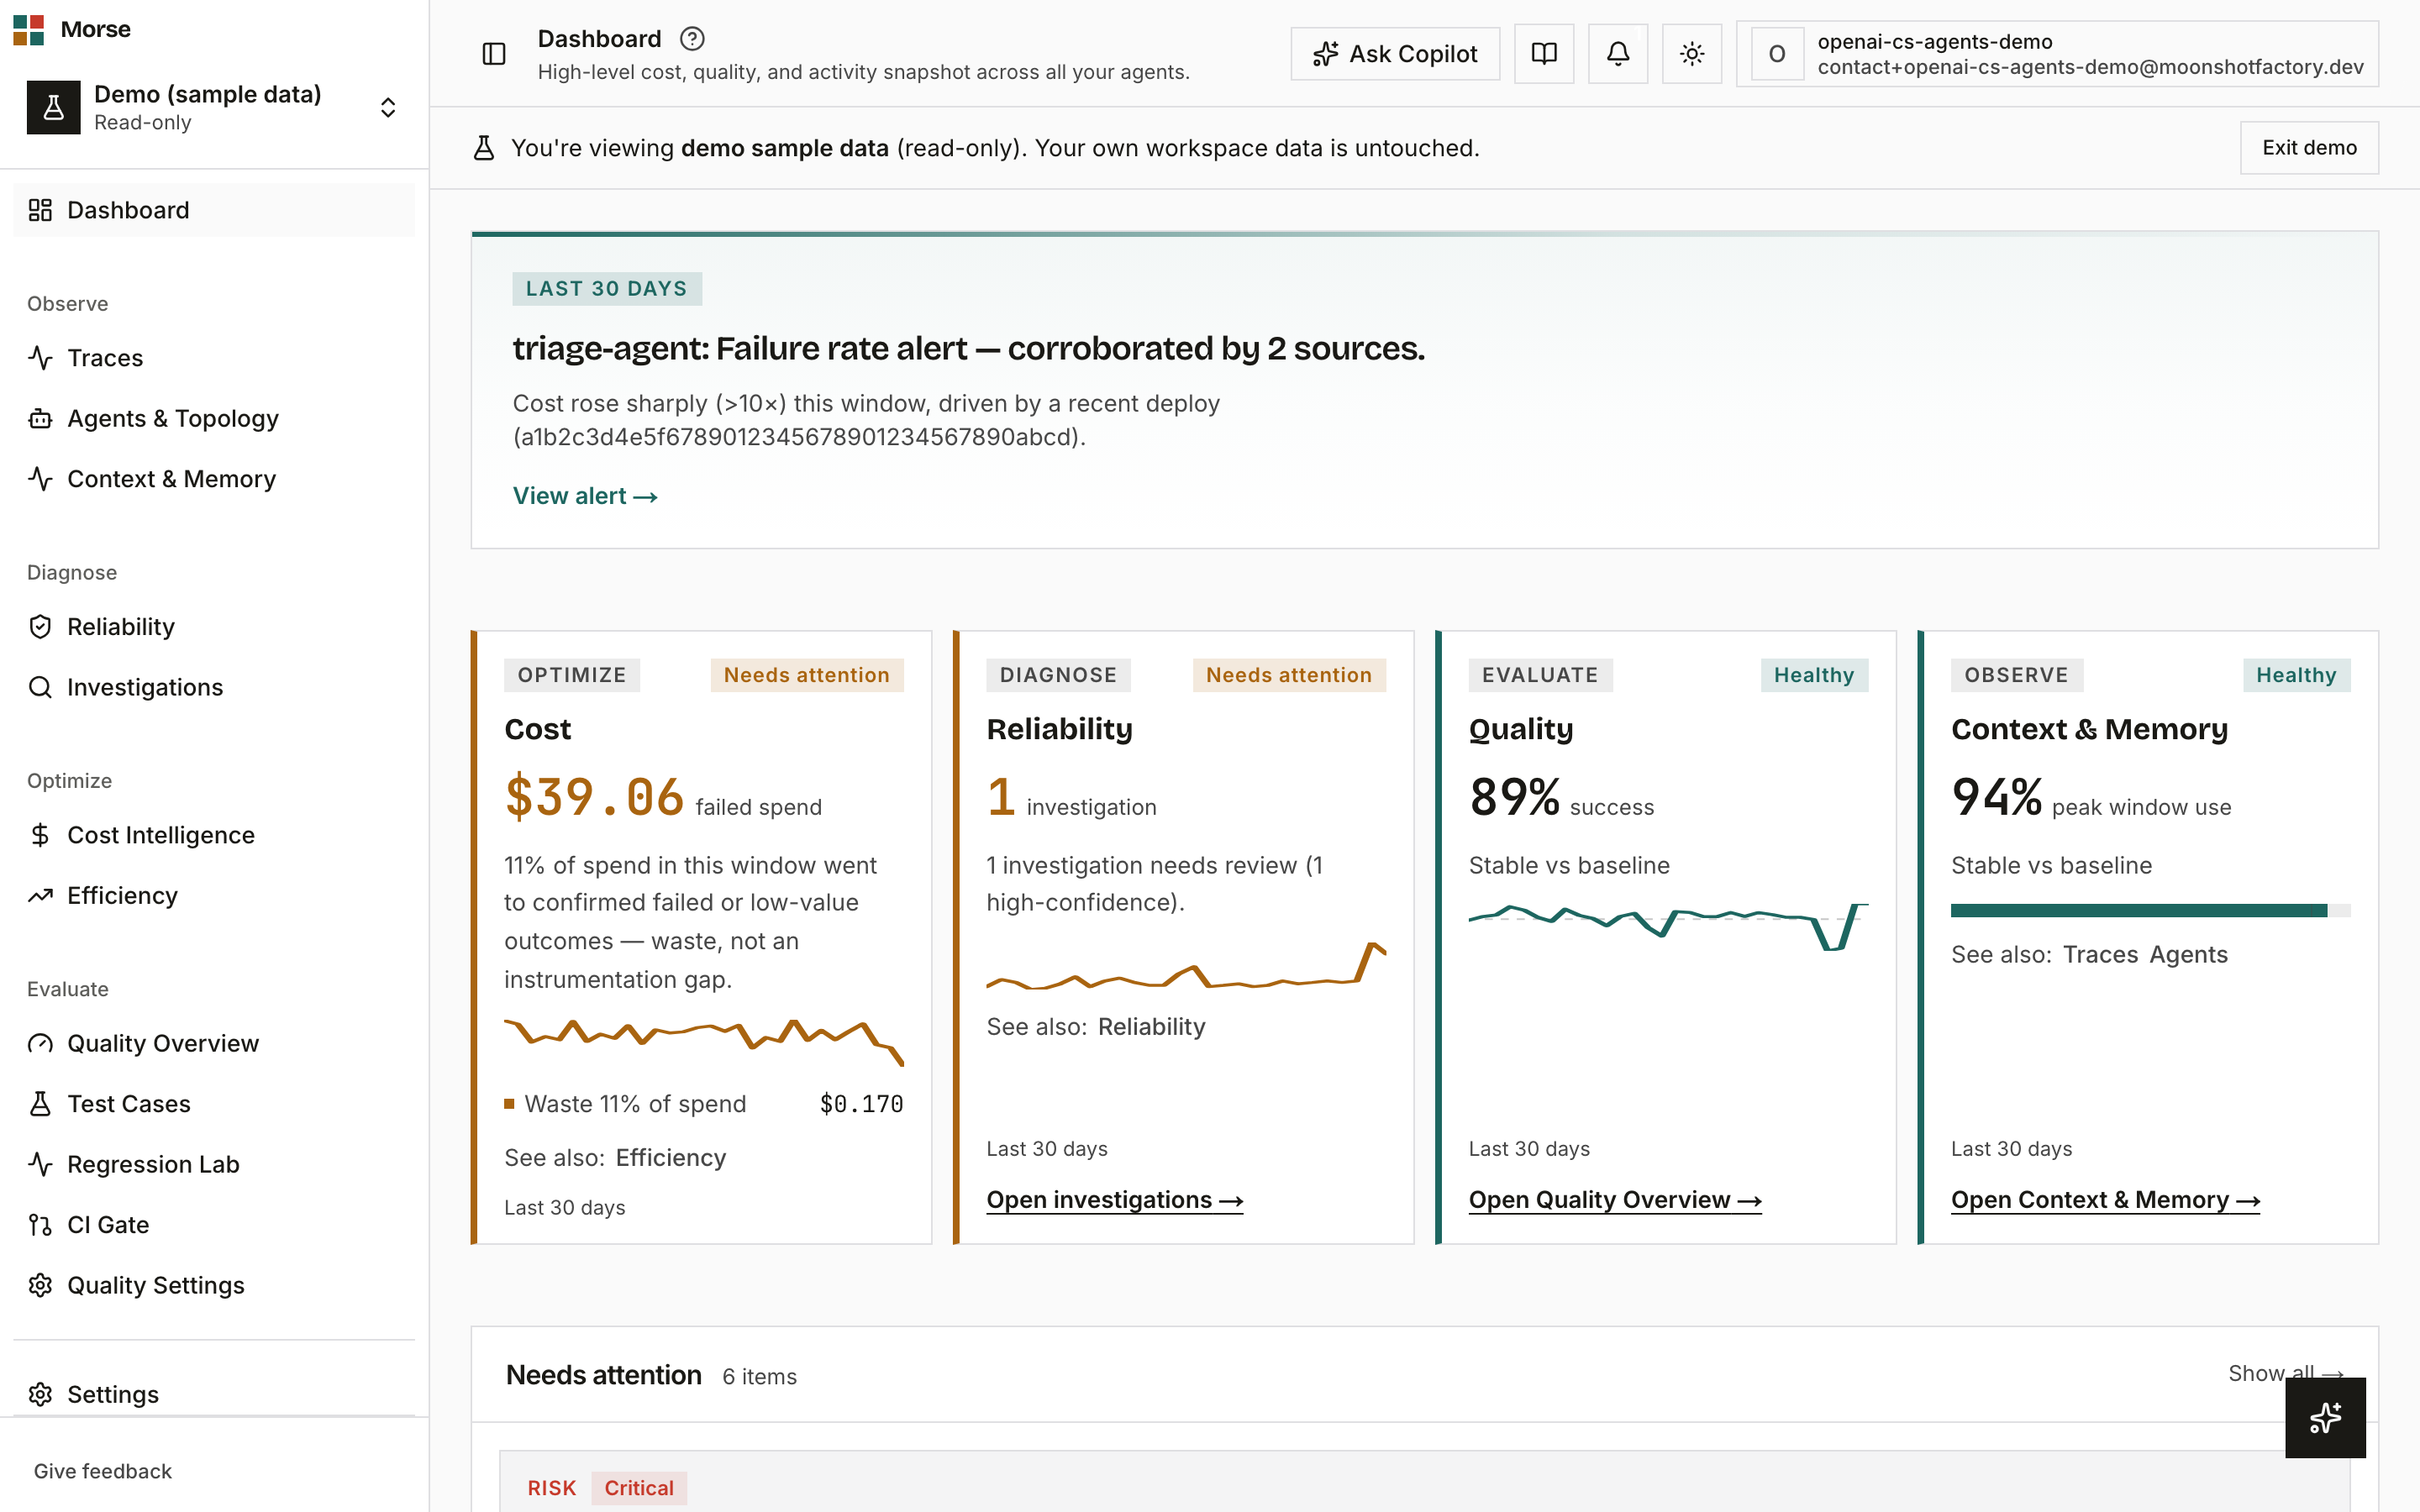Image resolution: width=2420 pixels, height=1512 pixels.
Task: Open the floating Copilot sparkle button
Action: point(2325,1418)
